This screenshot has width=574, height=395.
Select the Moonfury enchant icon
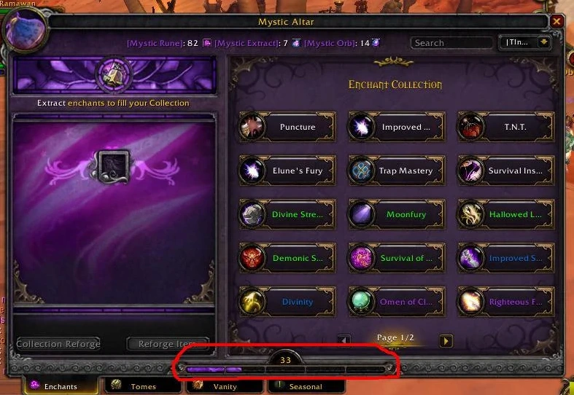pyautogui.click(x=361, y=214)
